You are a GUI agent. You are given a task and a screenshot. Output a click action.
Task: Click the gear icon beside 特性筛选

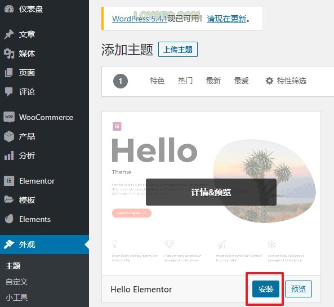coord(269,81)
